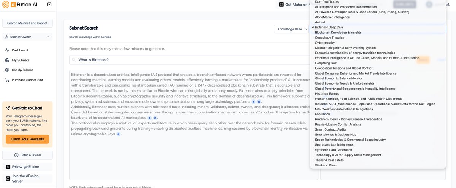
Task: Click the Refer a Friend info icon
Action: point(16,155)
